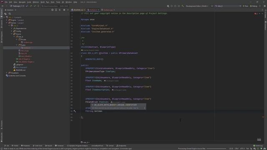Viewport: 267px width, 150px height.
Task: Expand the Config folder
Action: (12, 31)
